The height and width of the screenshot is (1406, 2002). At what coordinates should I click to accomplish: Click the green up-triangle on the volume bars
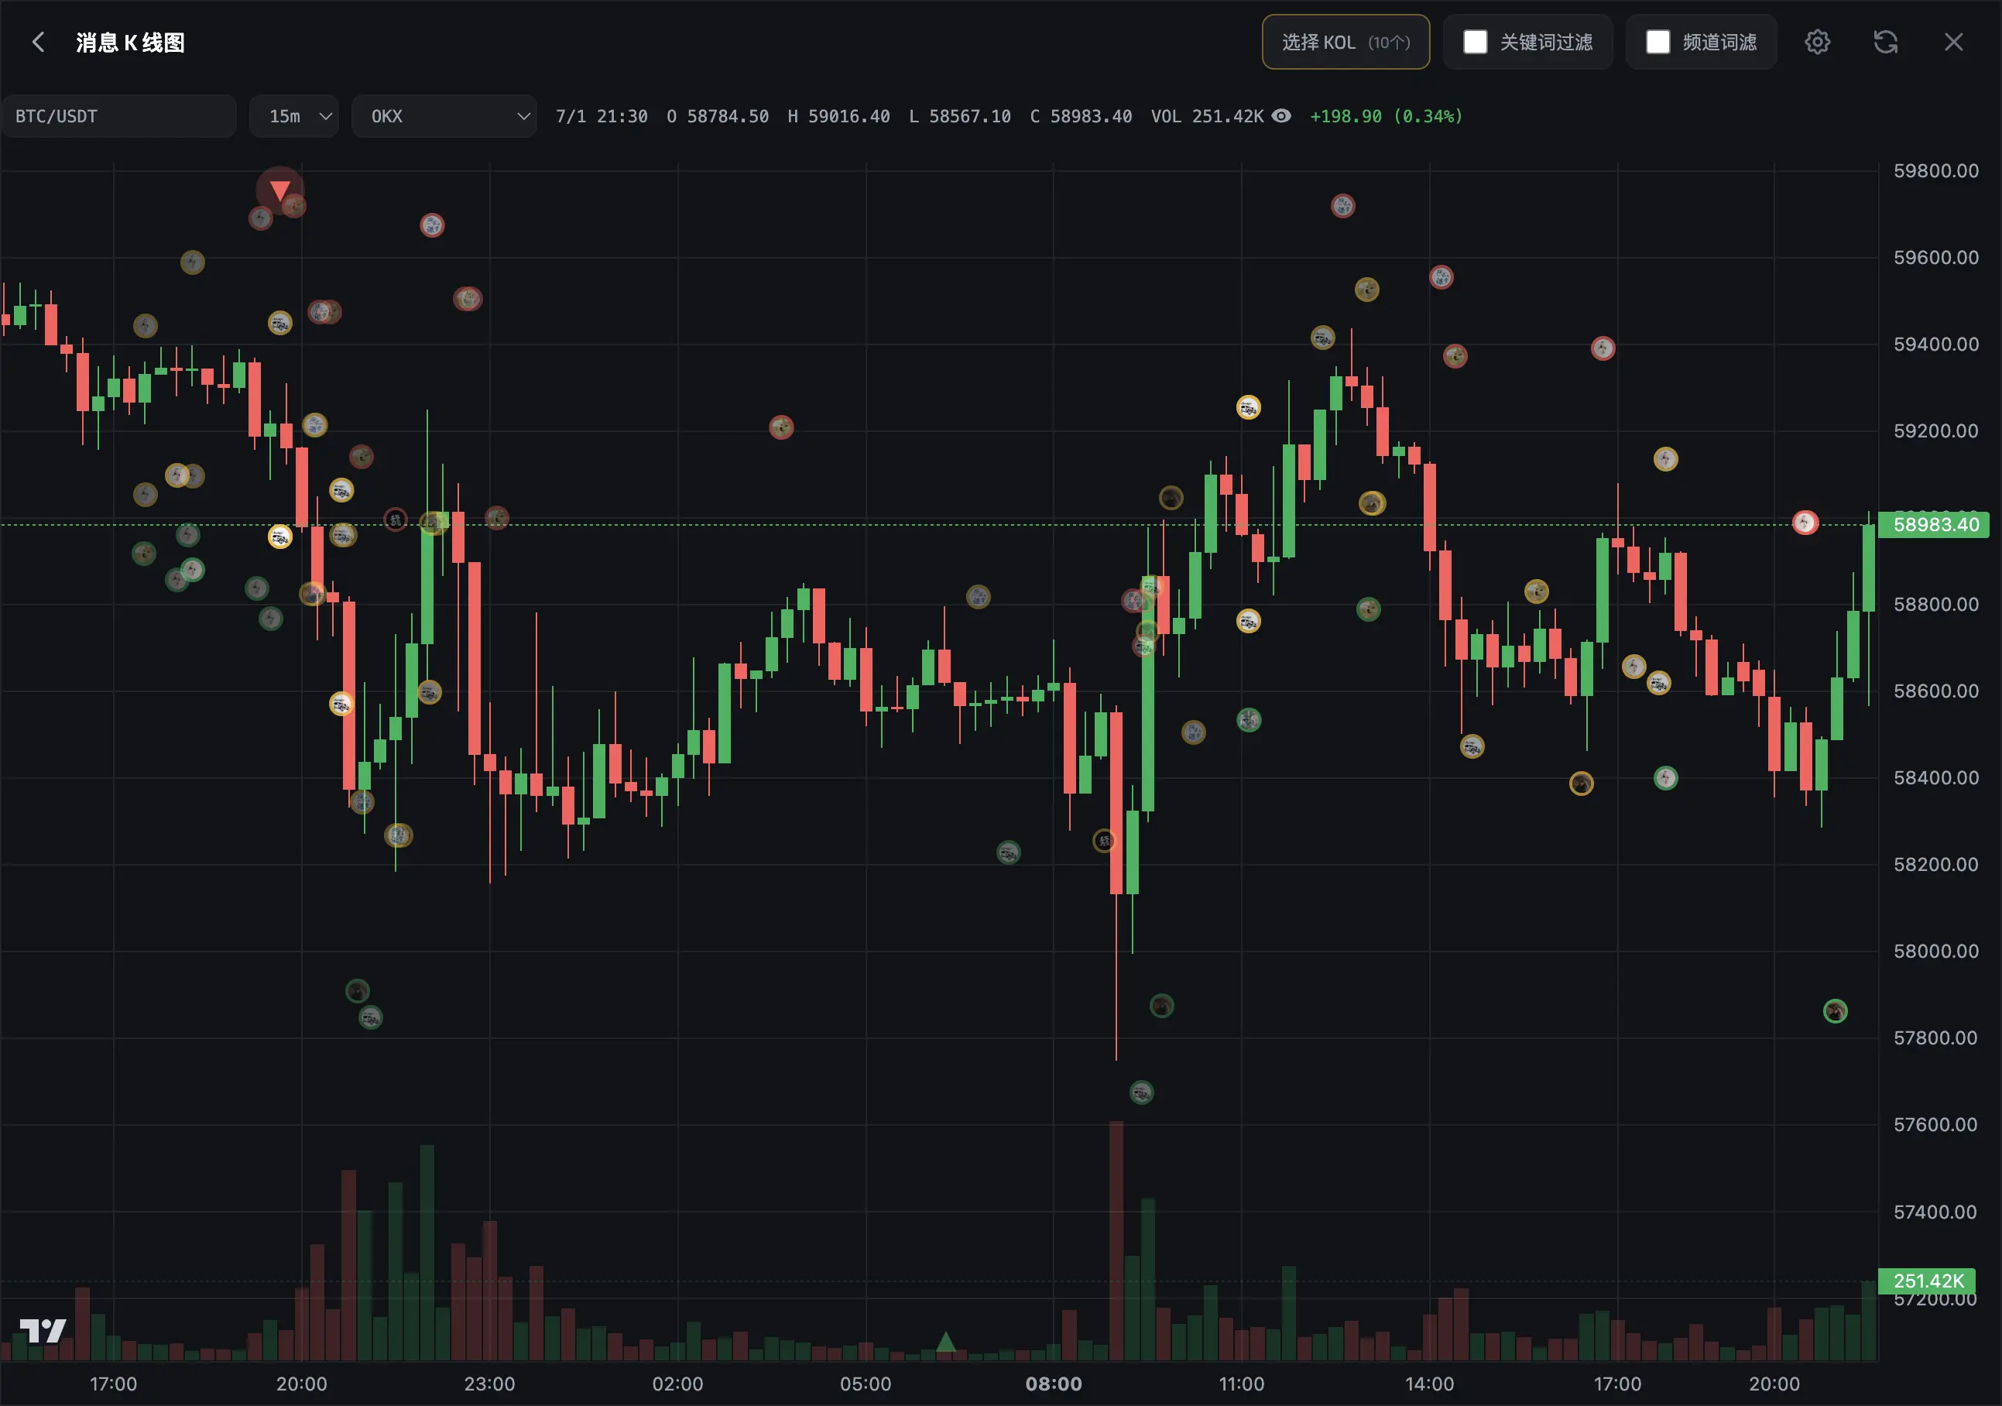946,1341
